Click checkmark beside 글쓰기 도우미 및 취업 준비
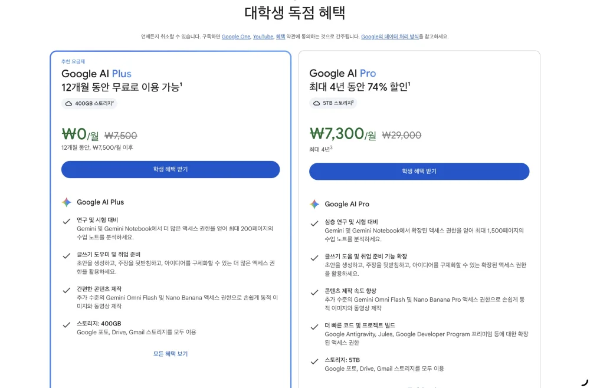 point(67,256)
